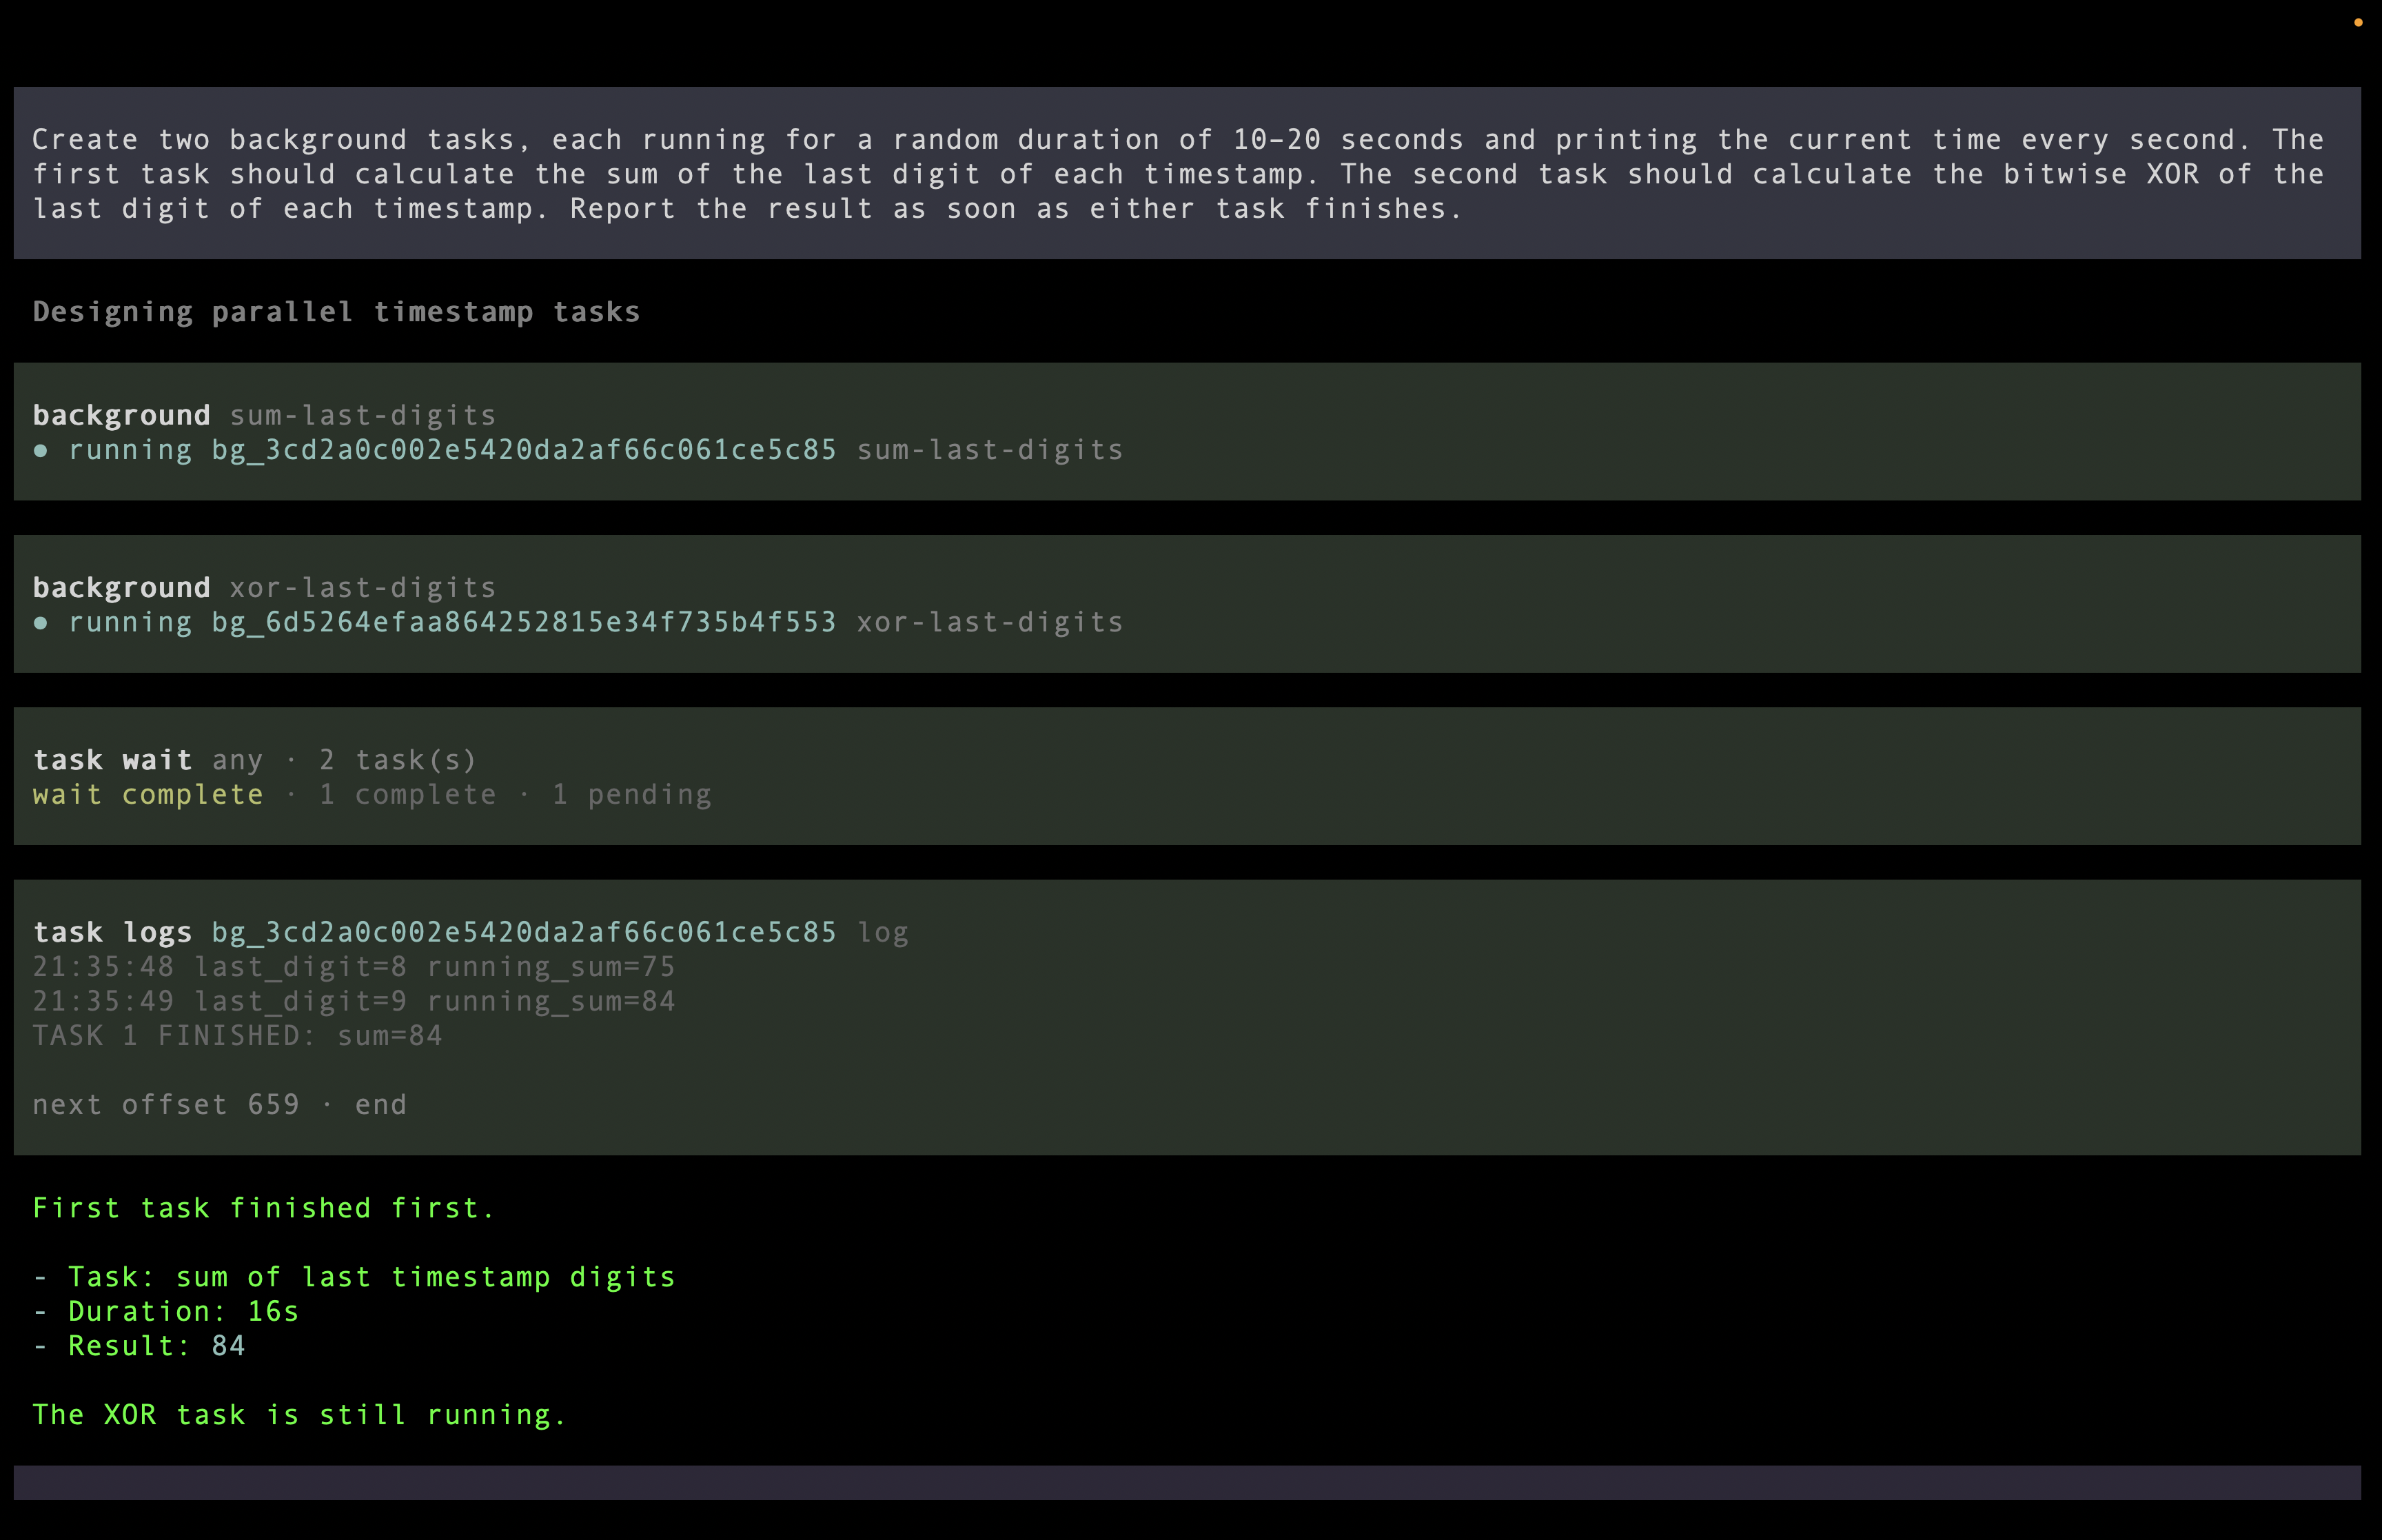Click 'TASK 1 FINISHED: sum=84' line
The width and height of the screenshot is (2382, 1540).
(x=237, y=1036)
